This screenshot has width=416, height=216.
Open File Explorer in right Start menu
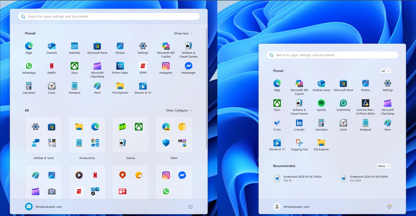pos(321,145)
